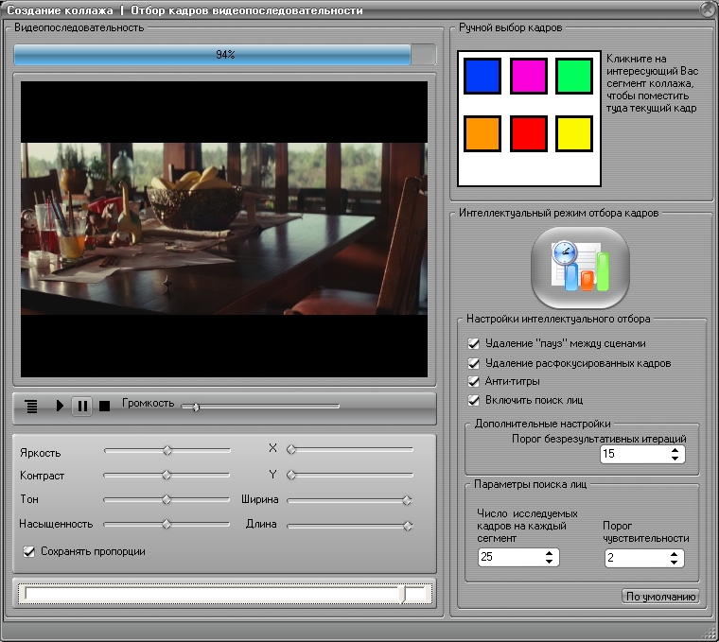Start video playback with the play button
The image size is (719, 642).
coord(60,406)
